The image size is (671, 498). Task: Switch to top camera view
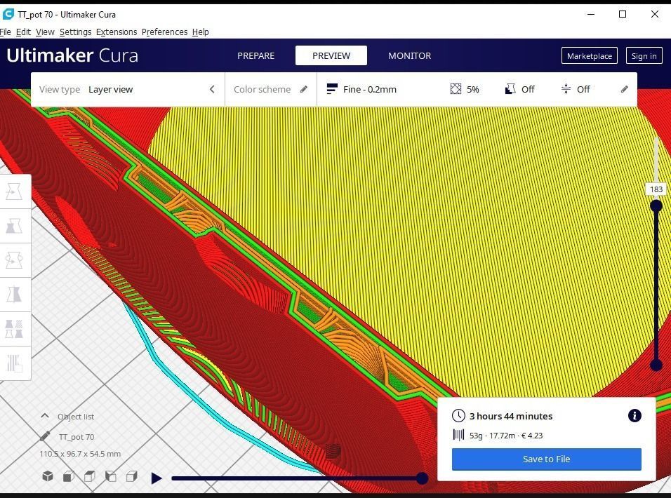pyautogui.click(x=89, y=476)
